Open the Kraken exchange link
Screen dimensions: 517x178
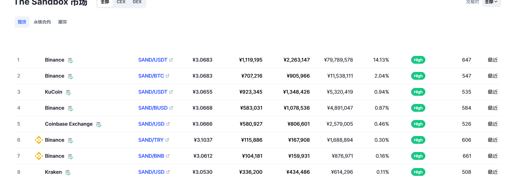click(x=53, y=172)
